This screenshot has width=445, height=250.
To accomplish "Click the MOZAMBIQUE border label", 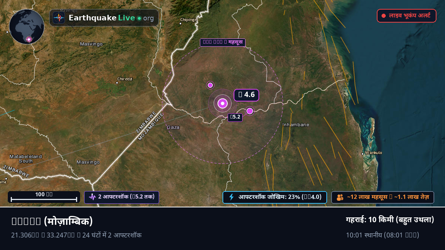I will coord(151,127).
